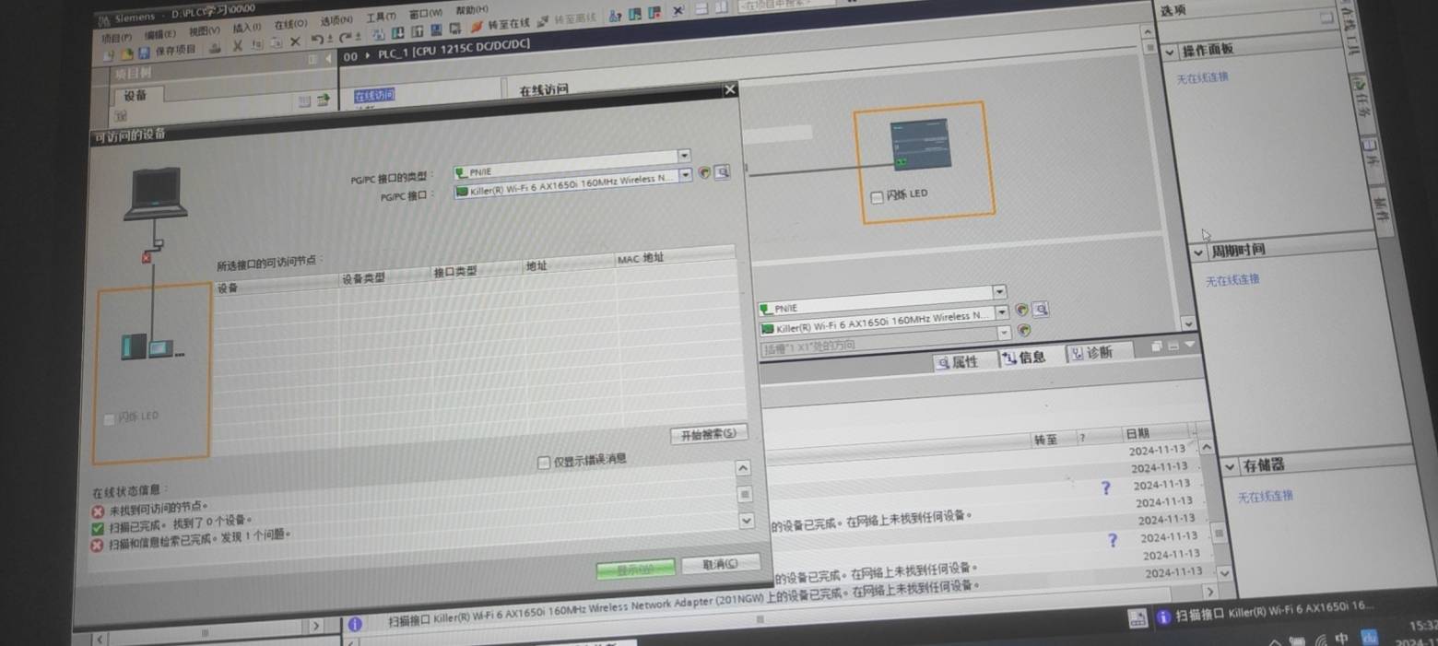This screenshot has height=646, width=1438.
Task: Click the start CPU icon in toolbar
Action: coord(635,14)
